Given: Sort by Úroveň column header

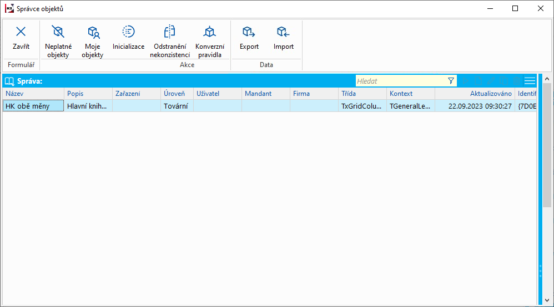Looking at the screenshot, I should pos(178,94).
